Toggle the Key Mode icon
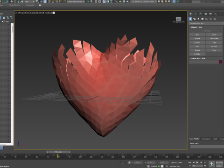The width and height of the screenshot is (224, 168). pos(190,166)
